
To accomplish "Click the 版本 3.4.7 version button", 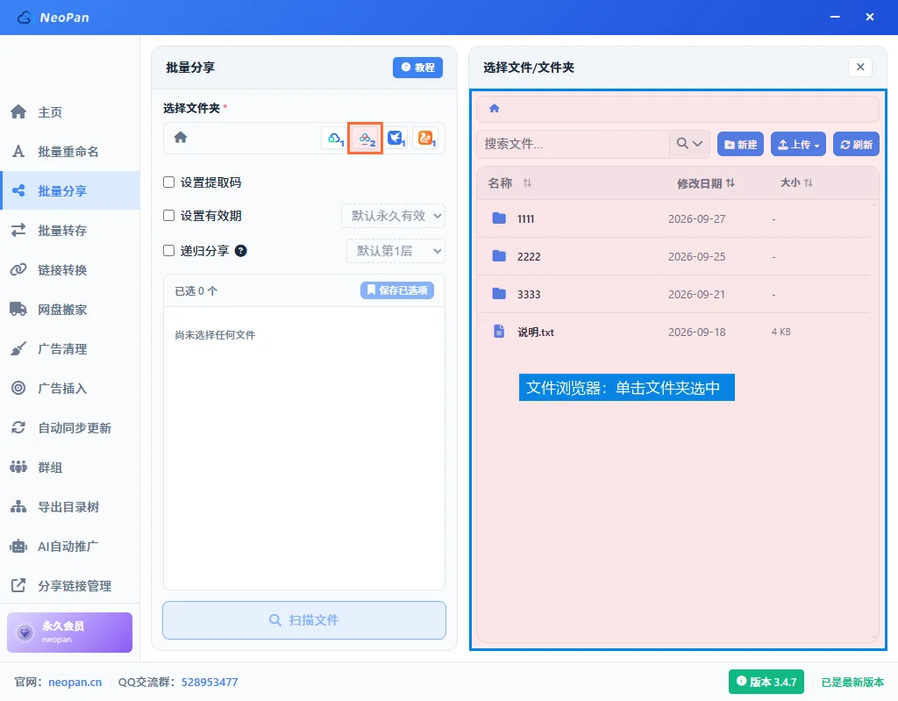I will pos(766,682).
